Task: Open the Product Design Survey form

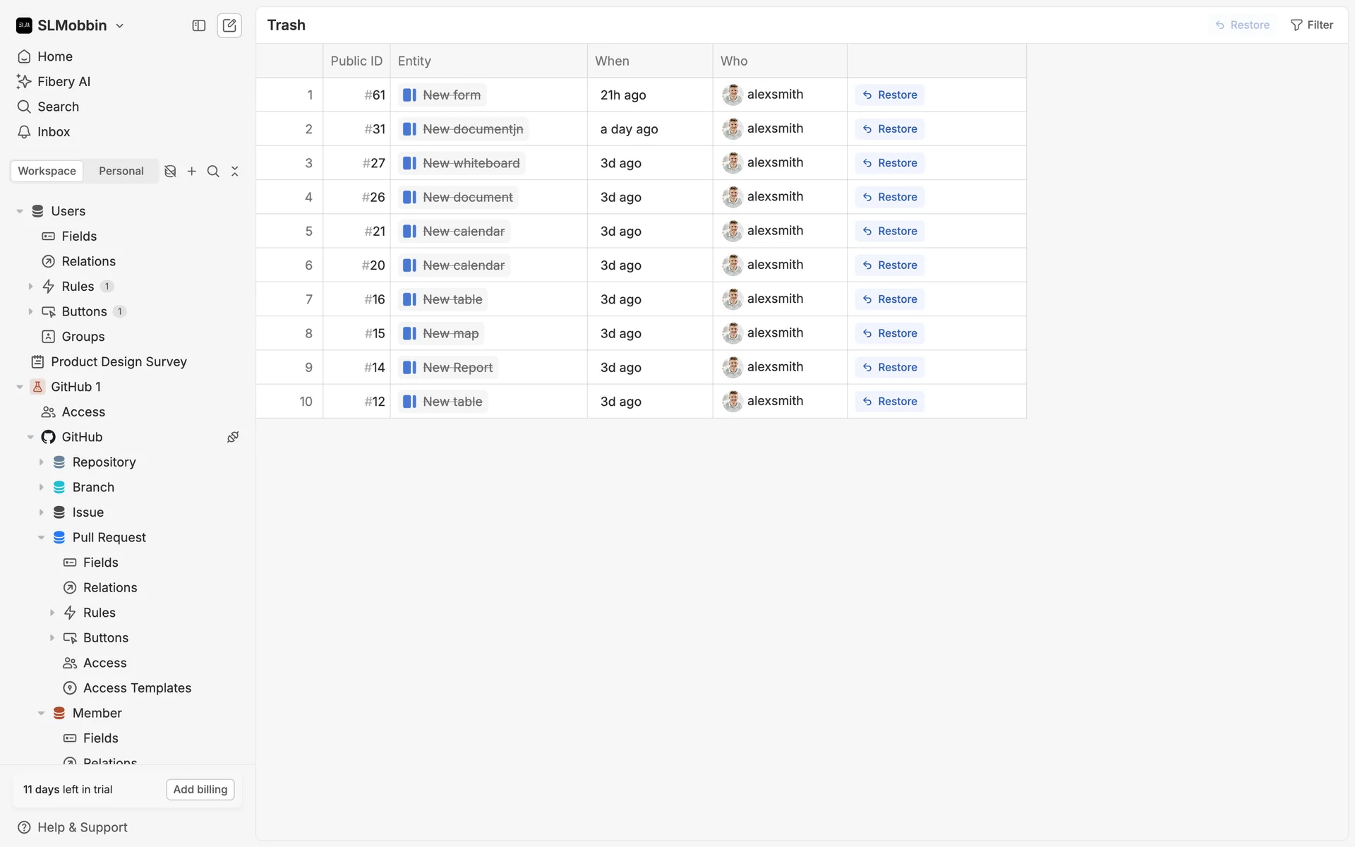Action: 119,362
